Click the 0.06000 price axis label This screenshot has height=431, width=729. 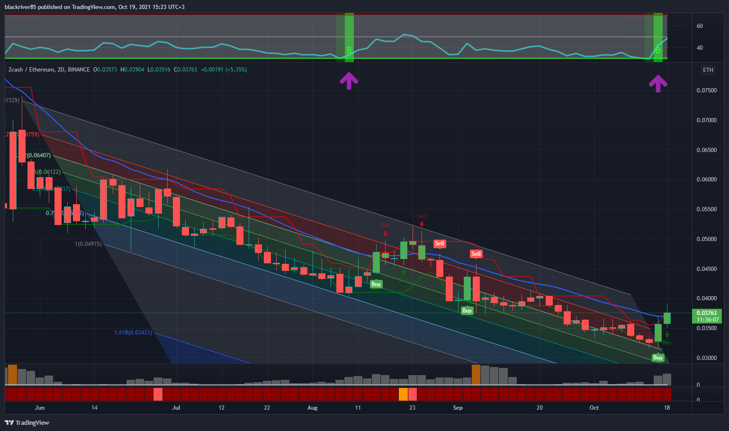click(706, 180)
